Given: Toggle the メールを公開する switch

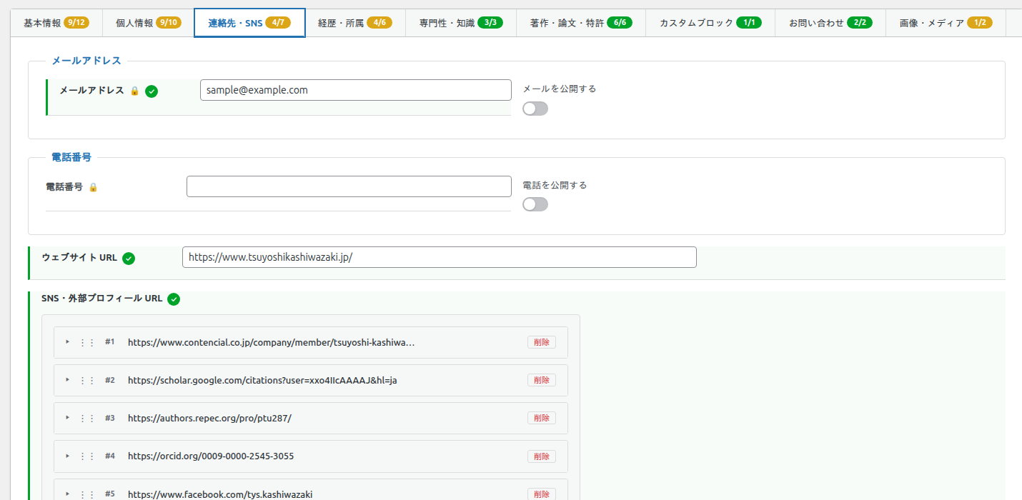Looking at the screenshot, I should [x=535, y=109].
